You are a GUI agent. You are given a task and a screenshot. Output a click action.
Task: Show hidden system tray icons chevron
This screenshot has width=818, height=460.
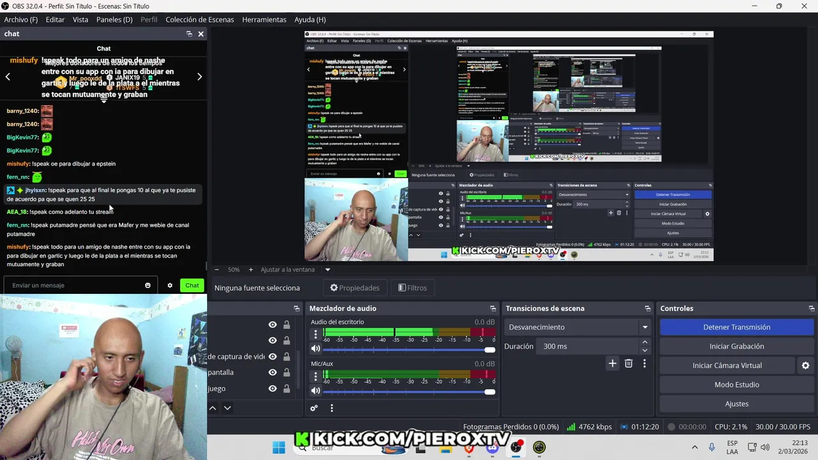695,447
